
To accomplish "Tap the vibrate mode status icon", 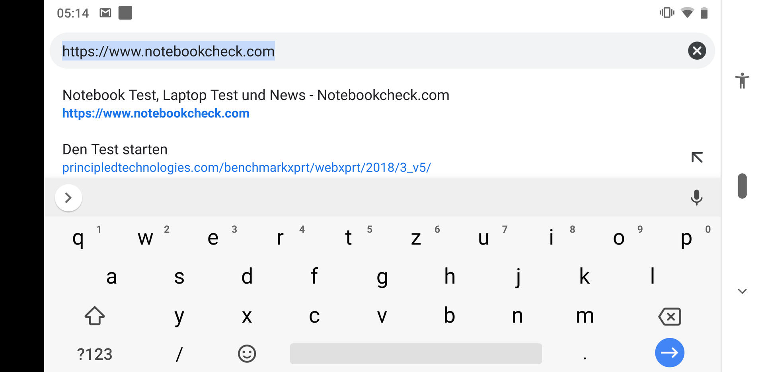I will 667,13.
